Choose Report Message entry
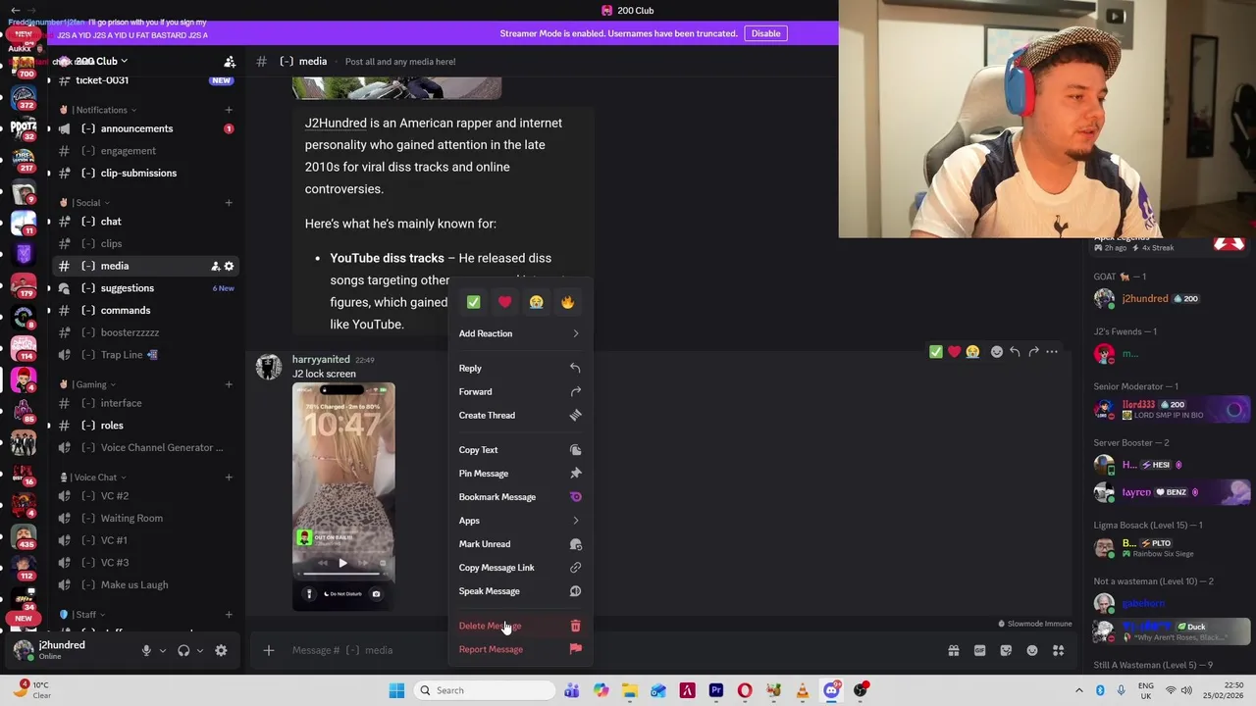1256x706 pixels. click(x=520, y=649)
